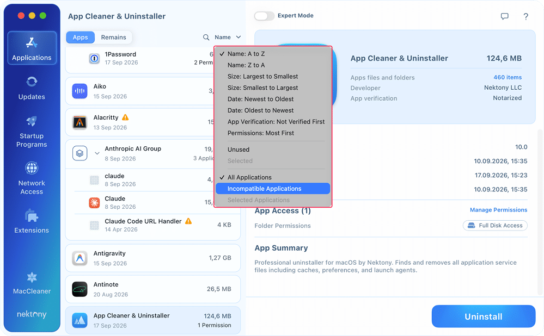Choose the Unused filter

click(273, 150)
